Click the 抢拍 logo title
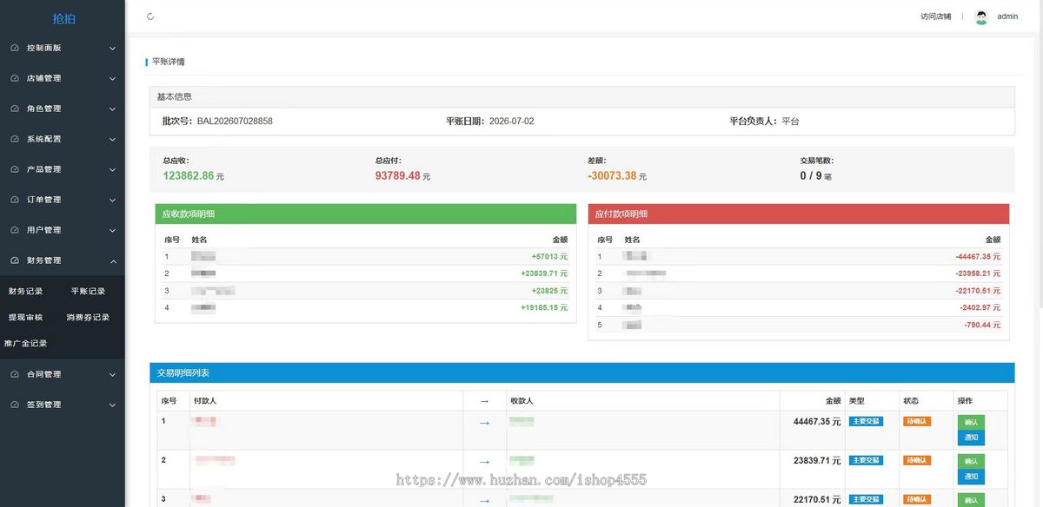 coord(63,18)
